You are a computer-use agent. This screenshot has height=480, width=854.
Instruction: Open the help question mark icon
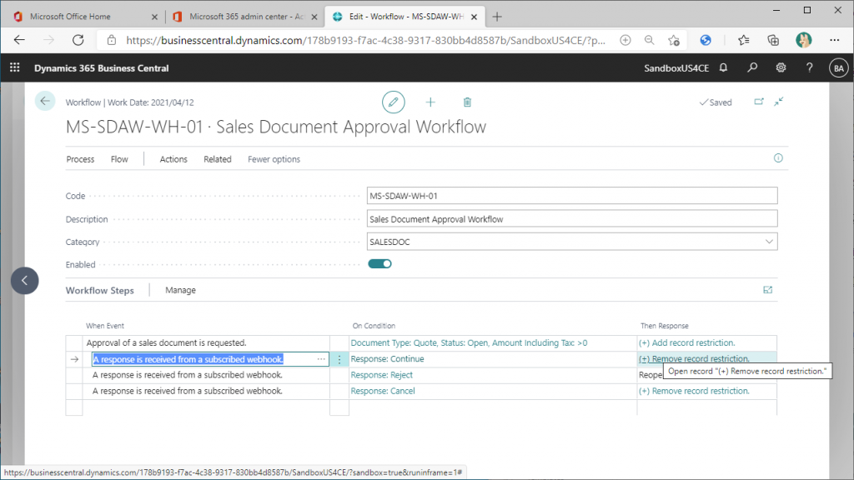809,68
